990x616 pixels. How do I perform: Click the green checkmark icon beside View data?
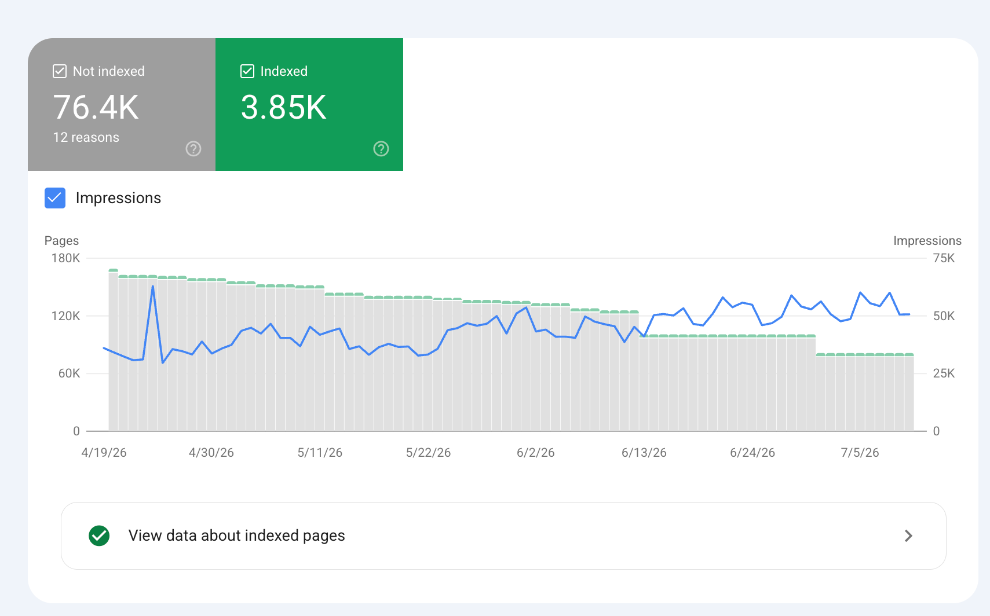[x=100, y=536]
